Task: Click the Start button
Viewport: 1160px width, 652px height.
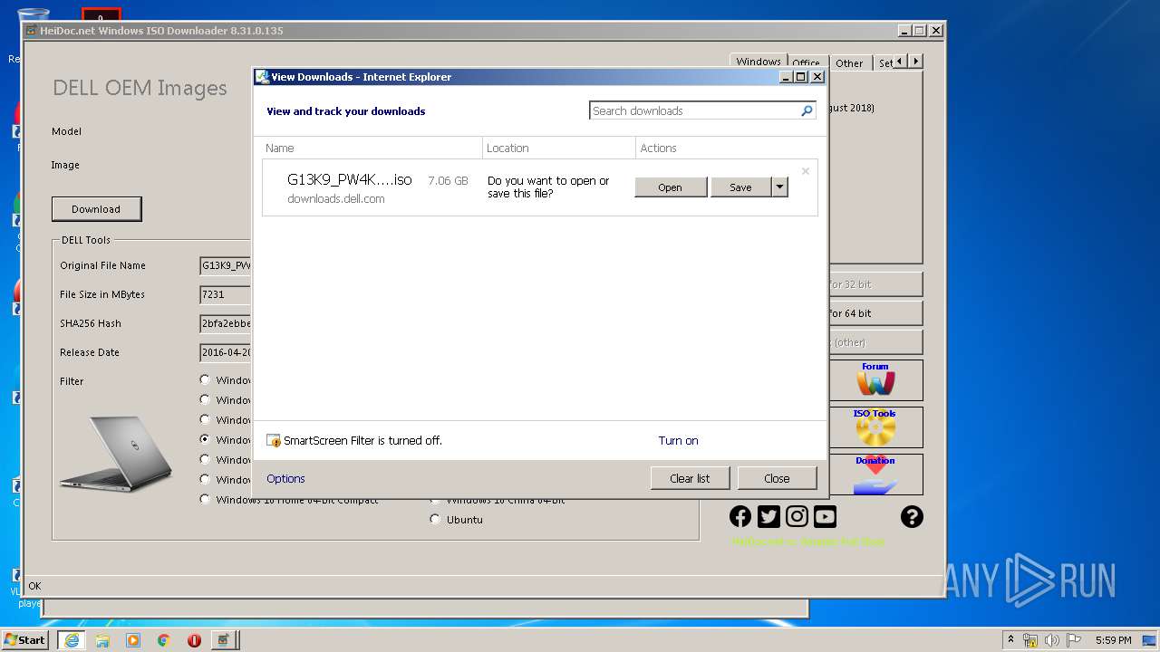Action: tap(25, 640)
